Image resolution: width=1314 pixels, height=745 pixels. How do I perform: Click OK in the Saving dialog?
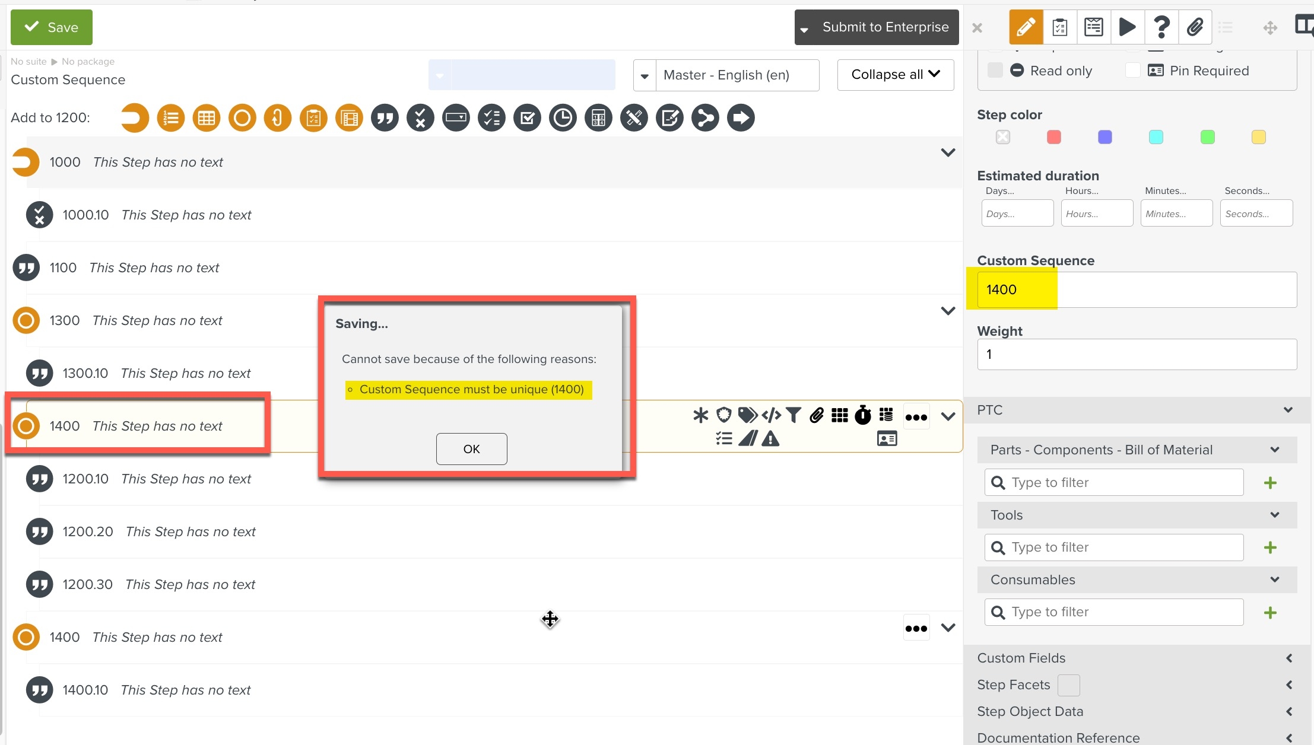click(x=471, y=449)
